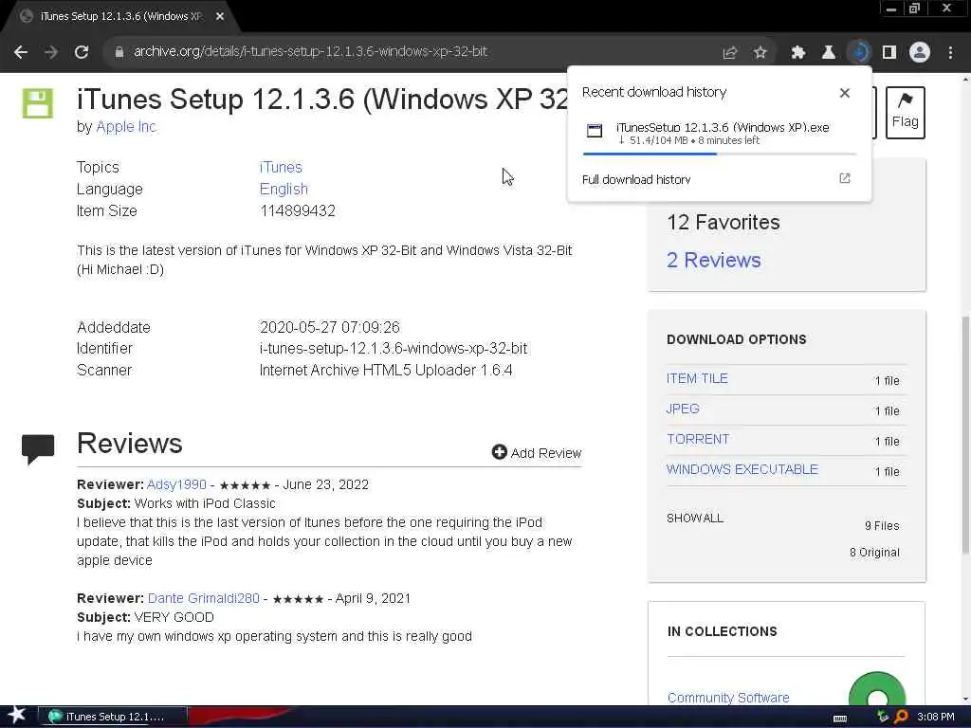Click Internet Archive HTML5 Uploader 1.6.4 text

click(x=386, y=371)
